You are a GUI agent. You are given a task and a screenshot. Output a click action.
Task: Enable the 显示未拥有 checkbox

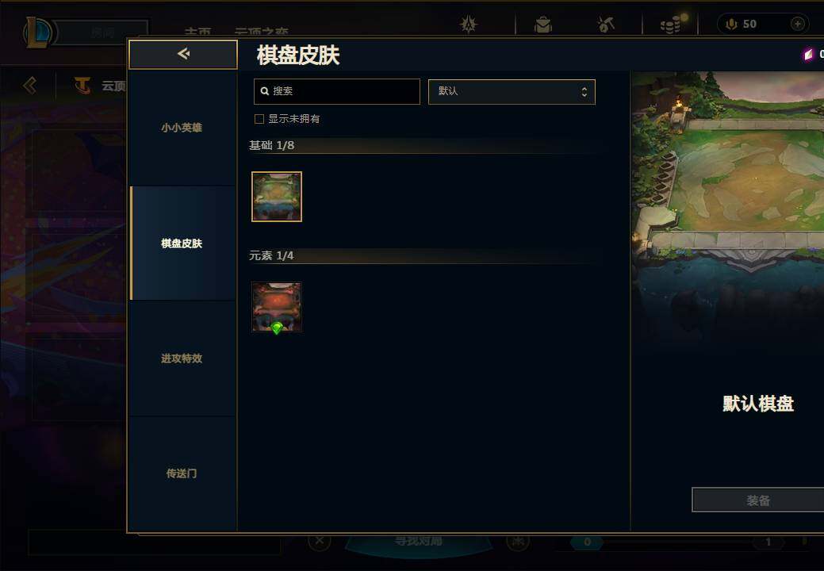pyautogui.click(x=259, y=119)
